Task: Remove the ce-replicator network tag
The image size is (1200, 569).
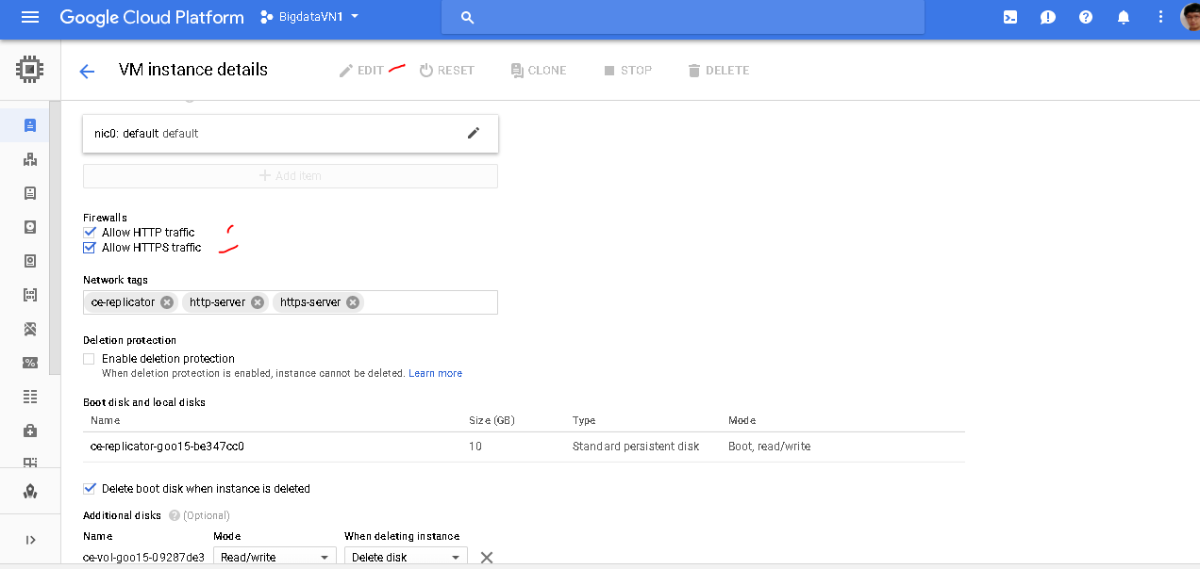Action: pyautogui.click(x=167, y=302)
